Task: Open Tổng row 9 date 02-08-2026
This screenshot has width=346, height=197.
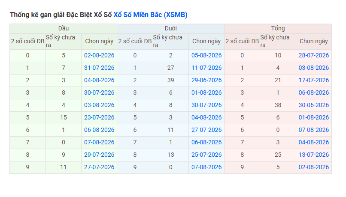Action: [313, 167]
